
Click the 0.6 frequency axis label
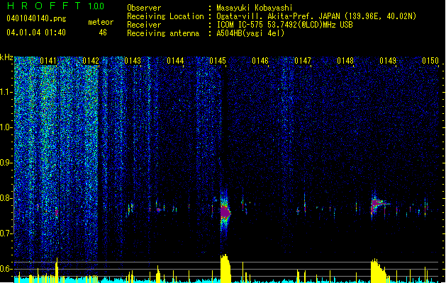(6, 269)
